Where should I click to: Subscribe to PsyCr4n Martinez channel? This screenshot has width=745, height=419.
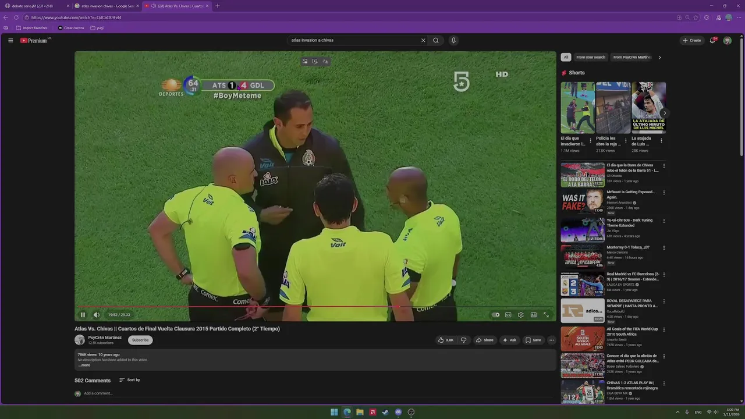click(x=140, y=340)
